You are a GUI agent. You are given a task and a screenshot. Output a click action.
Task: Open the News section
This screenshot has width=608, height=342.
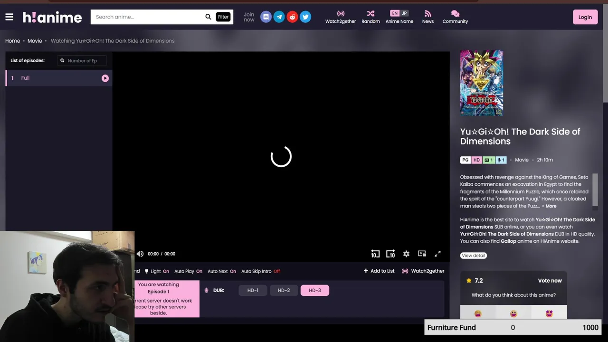[x=428, y=17]
